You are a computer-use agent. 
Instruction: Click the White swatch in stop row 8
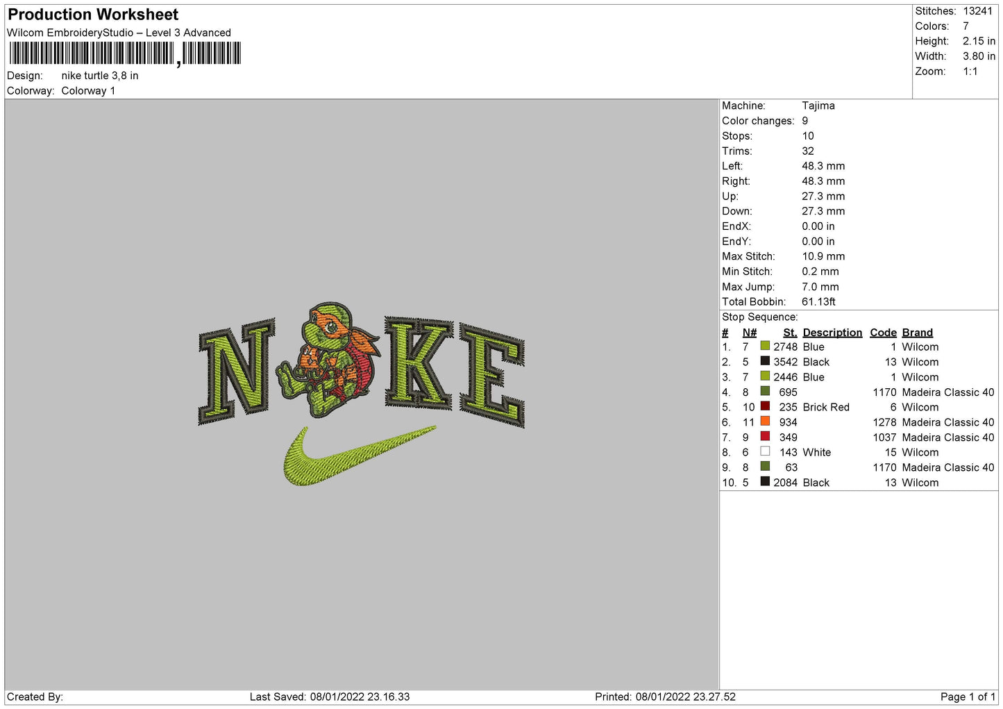pyautogui.click(x=765, y=451)
